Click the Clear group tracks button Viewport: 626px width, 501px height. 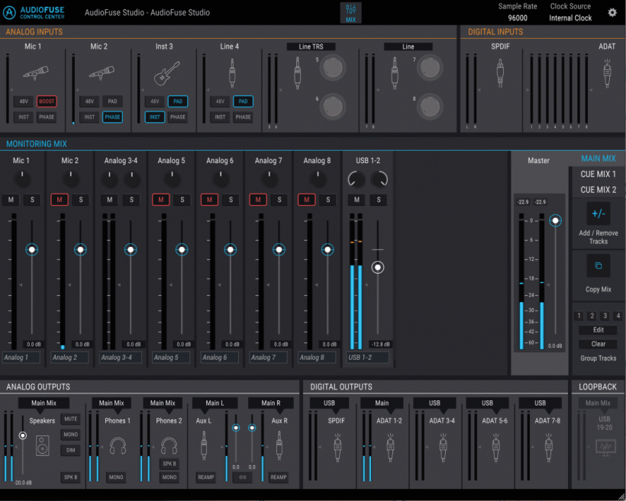598,344
